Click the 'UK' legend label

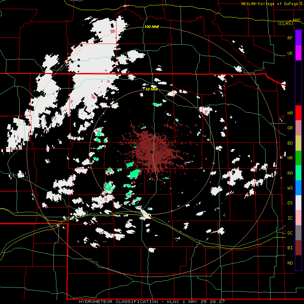290,53
